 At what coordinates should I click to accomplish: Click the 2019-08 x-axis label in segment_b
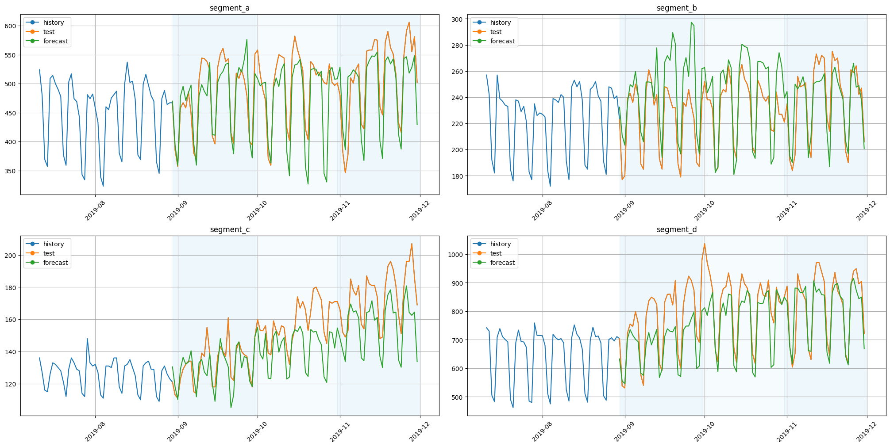(542, 209)
